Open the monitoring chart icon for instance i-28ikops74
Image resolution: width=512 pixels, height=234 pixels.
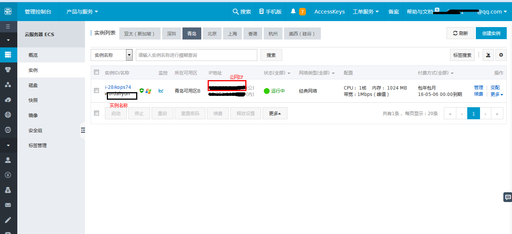point(161,90)
